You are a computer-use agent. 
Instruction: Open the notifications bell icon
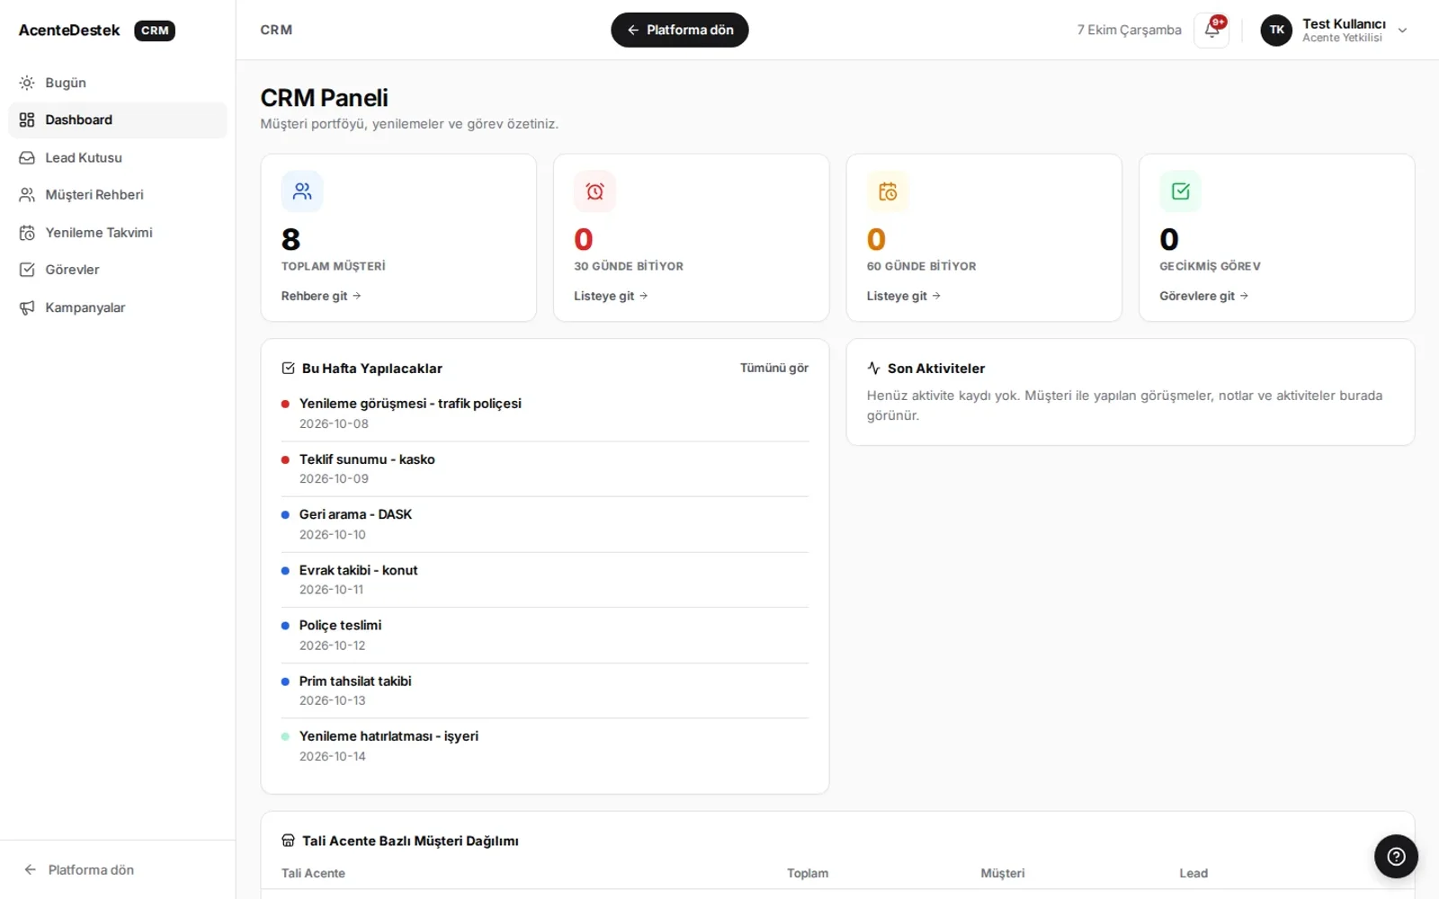1211,30
